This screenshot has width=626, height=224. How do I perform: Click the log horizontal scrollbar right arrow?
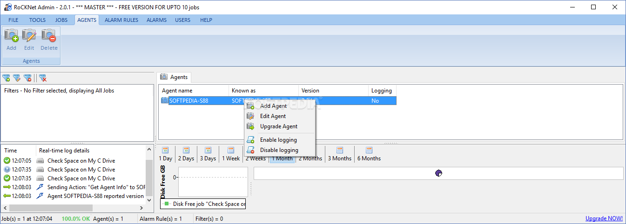click(x=142, y=208)
